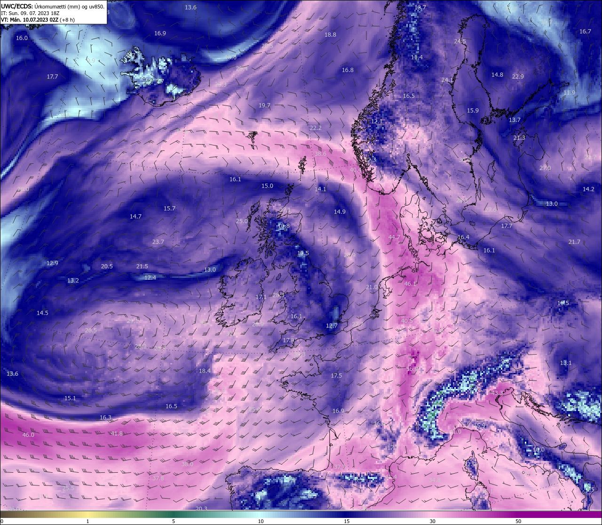Screen dimensions: 602x525
Task: Click the map value '12.4'
Action: pyautogui.click(x=150, y=277)
